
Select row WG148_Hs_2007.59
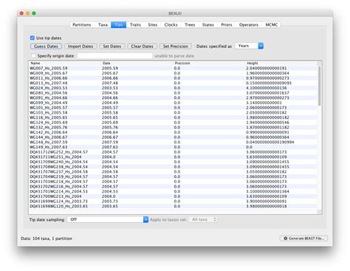pyautogui.click(x=173, y=142)
